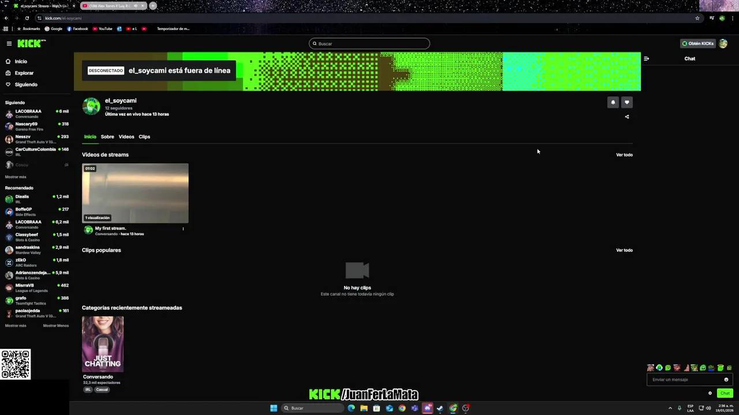Go to Inicio in sidebar
Viewport: 739px width, 415px height.
click(21, 62)
